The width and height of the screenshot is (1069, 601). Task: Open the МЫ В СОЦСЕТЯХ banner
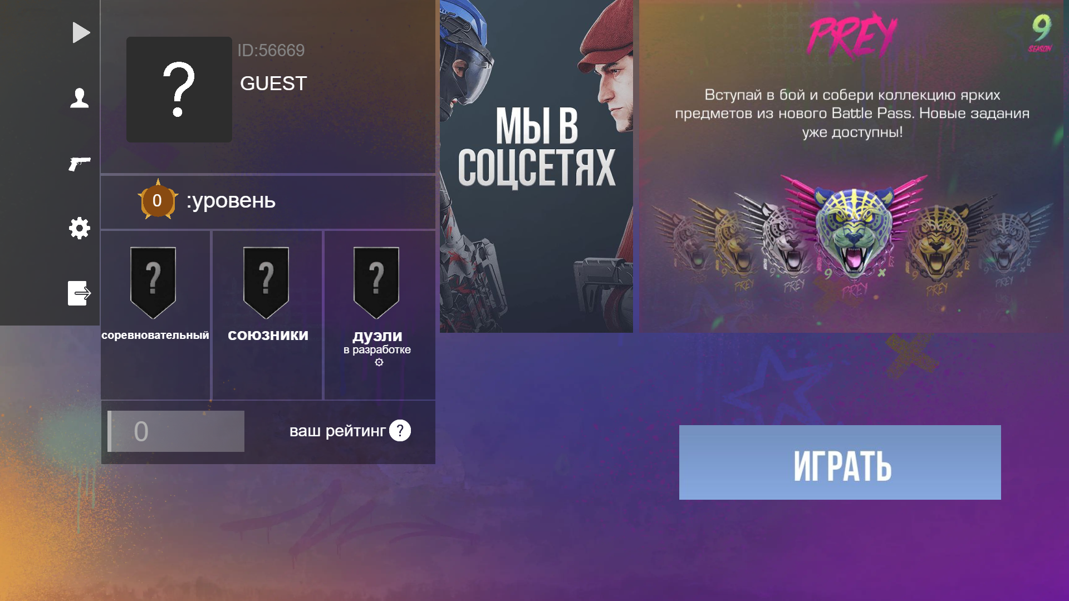coord(536,166)
